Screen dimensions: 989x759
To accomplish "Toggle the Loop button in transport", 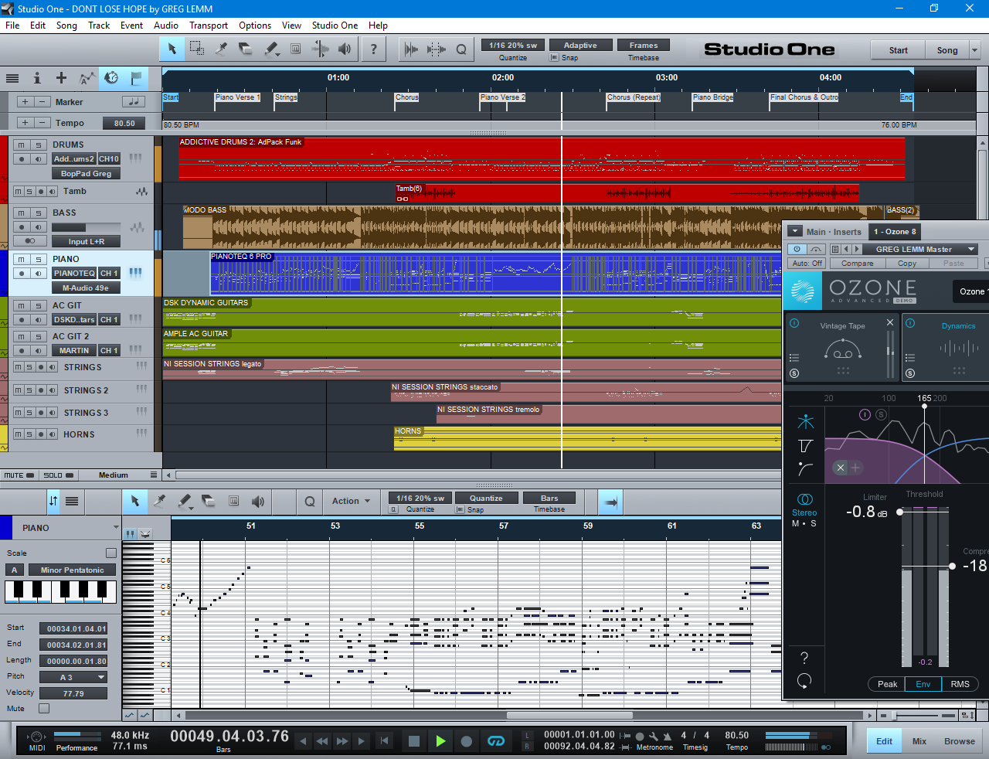I will click(496, 741).
